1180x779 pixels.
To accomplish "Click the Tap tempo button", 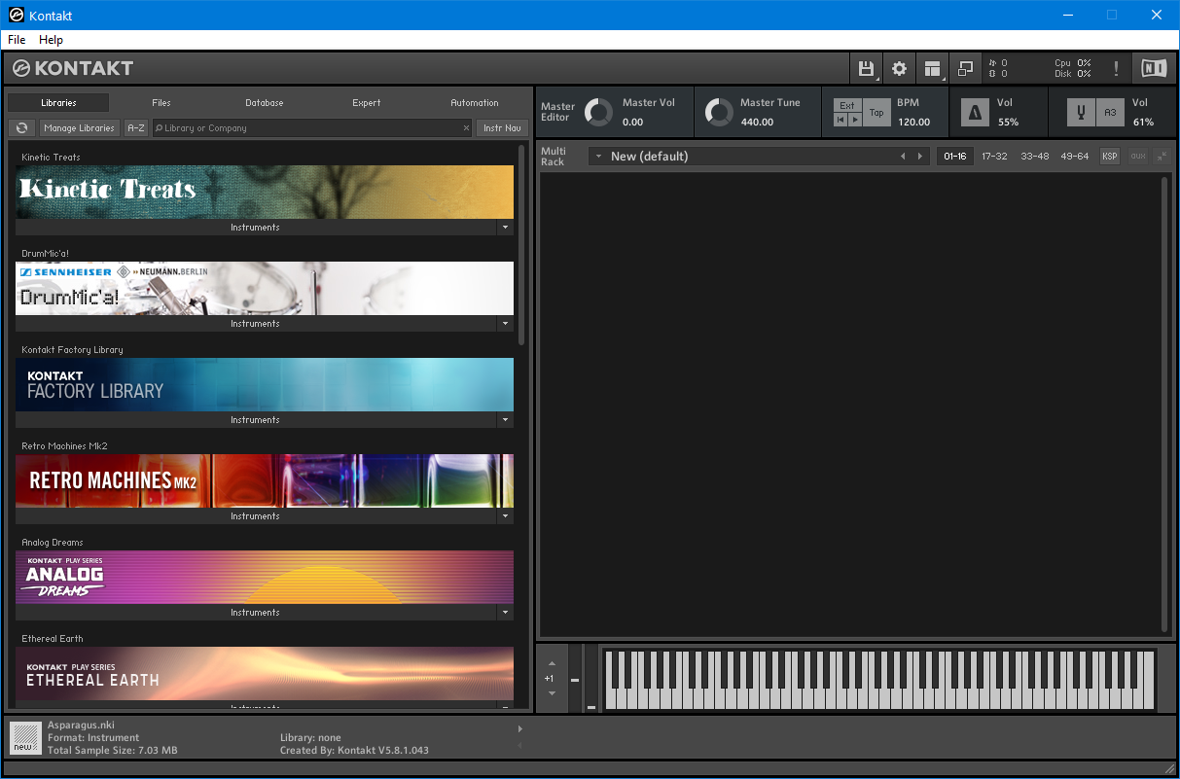I will click(x=876, y=113).
